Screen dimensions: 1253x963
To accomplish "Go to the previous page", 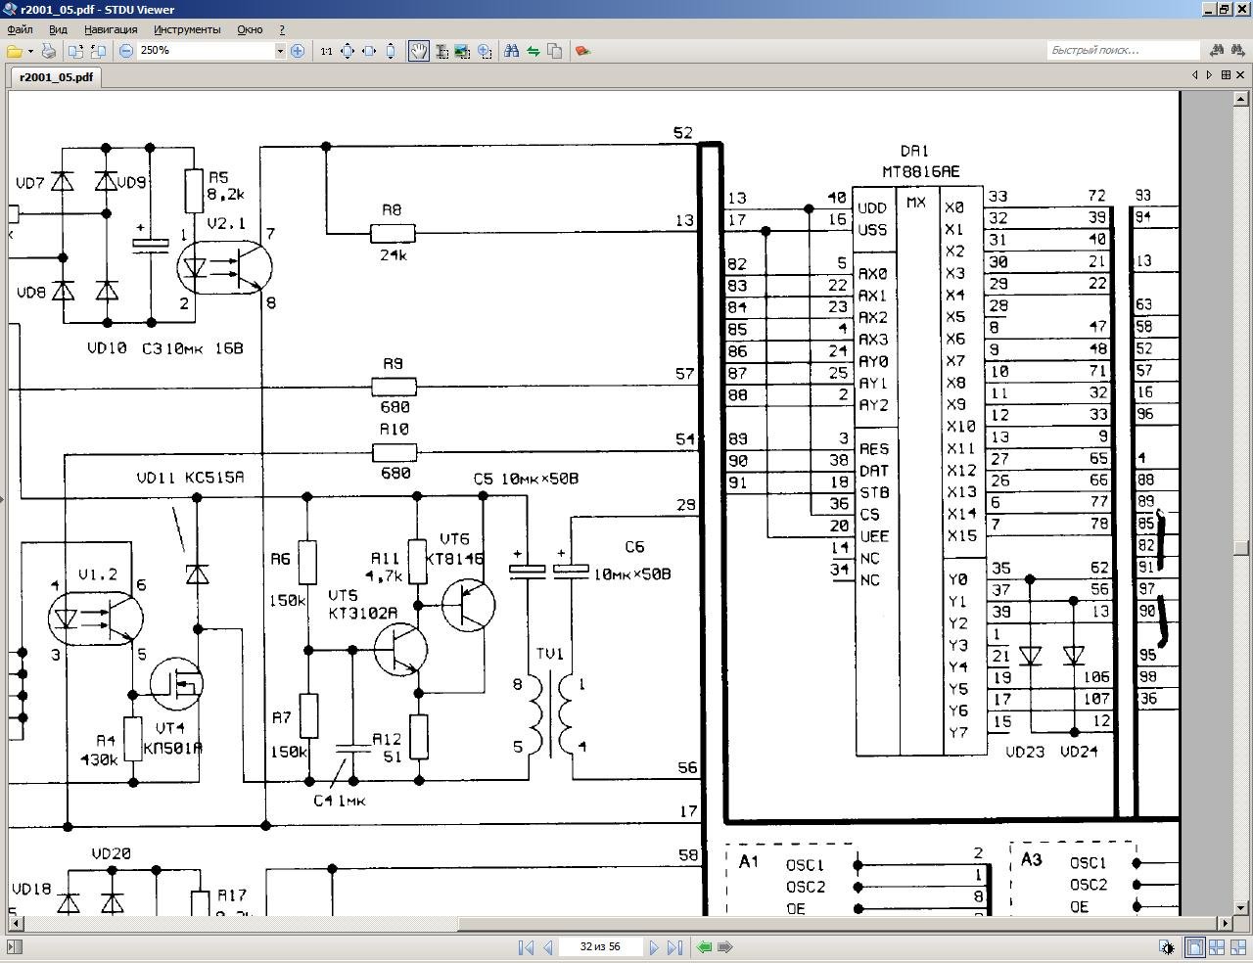I will 548,947.
